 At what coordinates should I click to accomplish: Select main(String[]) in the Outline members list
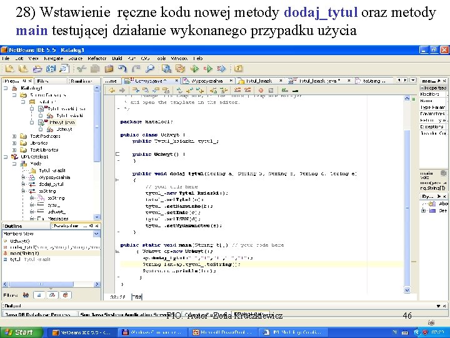pos(24,253)
